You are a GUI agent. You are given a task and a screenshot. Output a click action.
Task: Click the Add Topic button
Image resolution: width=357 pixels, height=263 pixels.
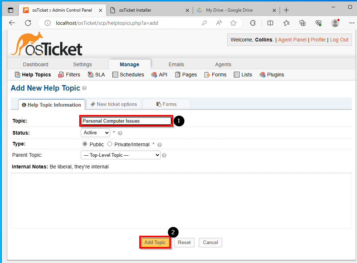click(155, 243)
